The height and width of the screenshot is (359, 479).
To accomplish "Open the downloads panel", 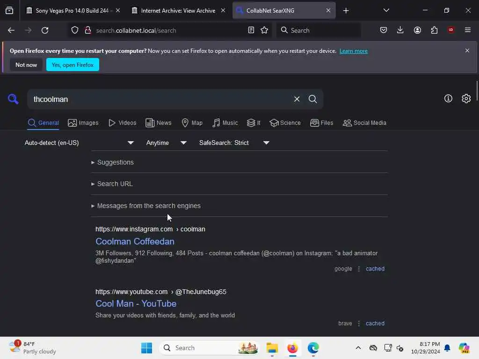I will (x=400, y=30).
